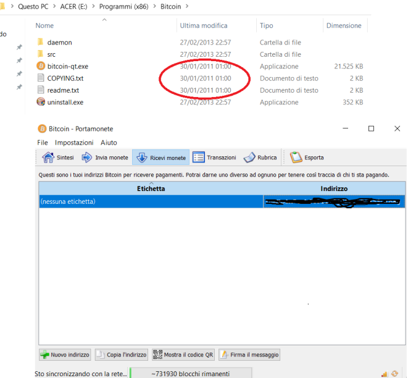The height and width of the screenshot is (378, 408).
Task: Open the Invia monete tab
Action: click(x=105, y=157)
